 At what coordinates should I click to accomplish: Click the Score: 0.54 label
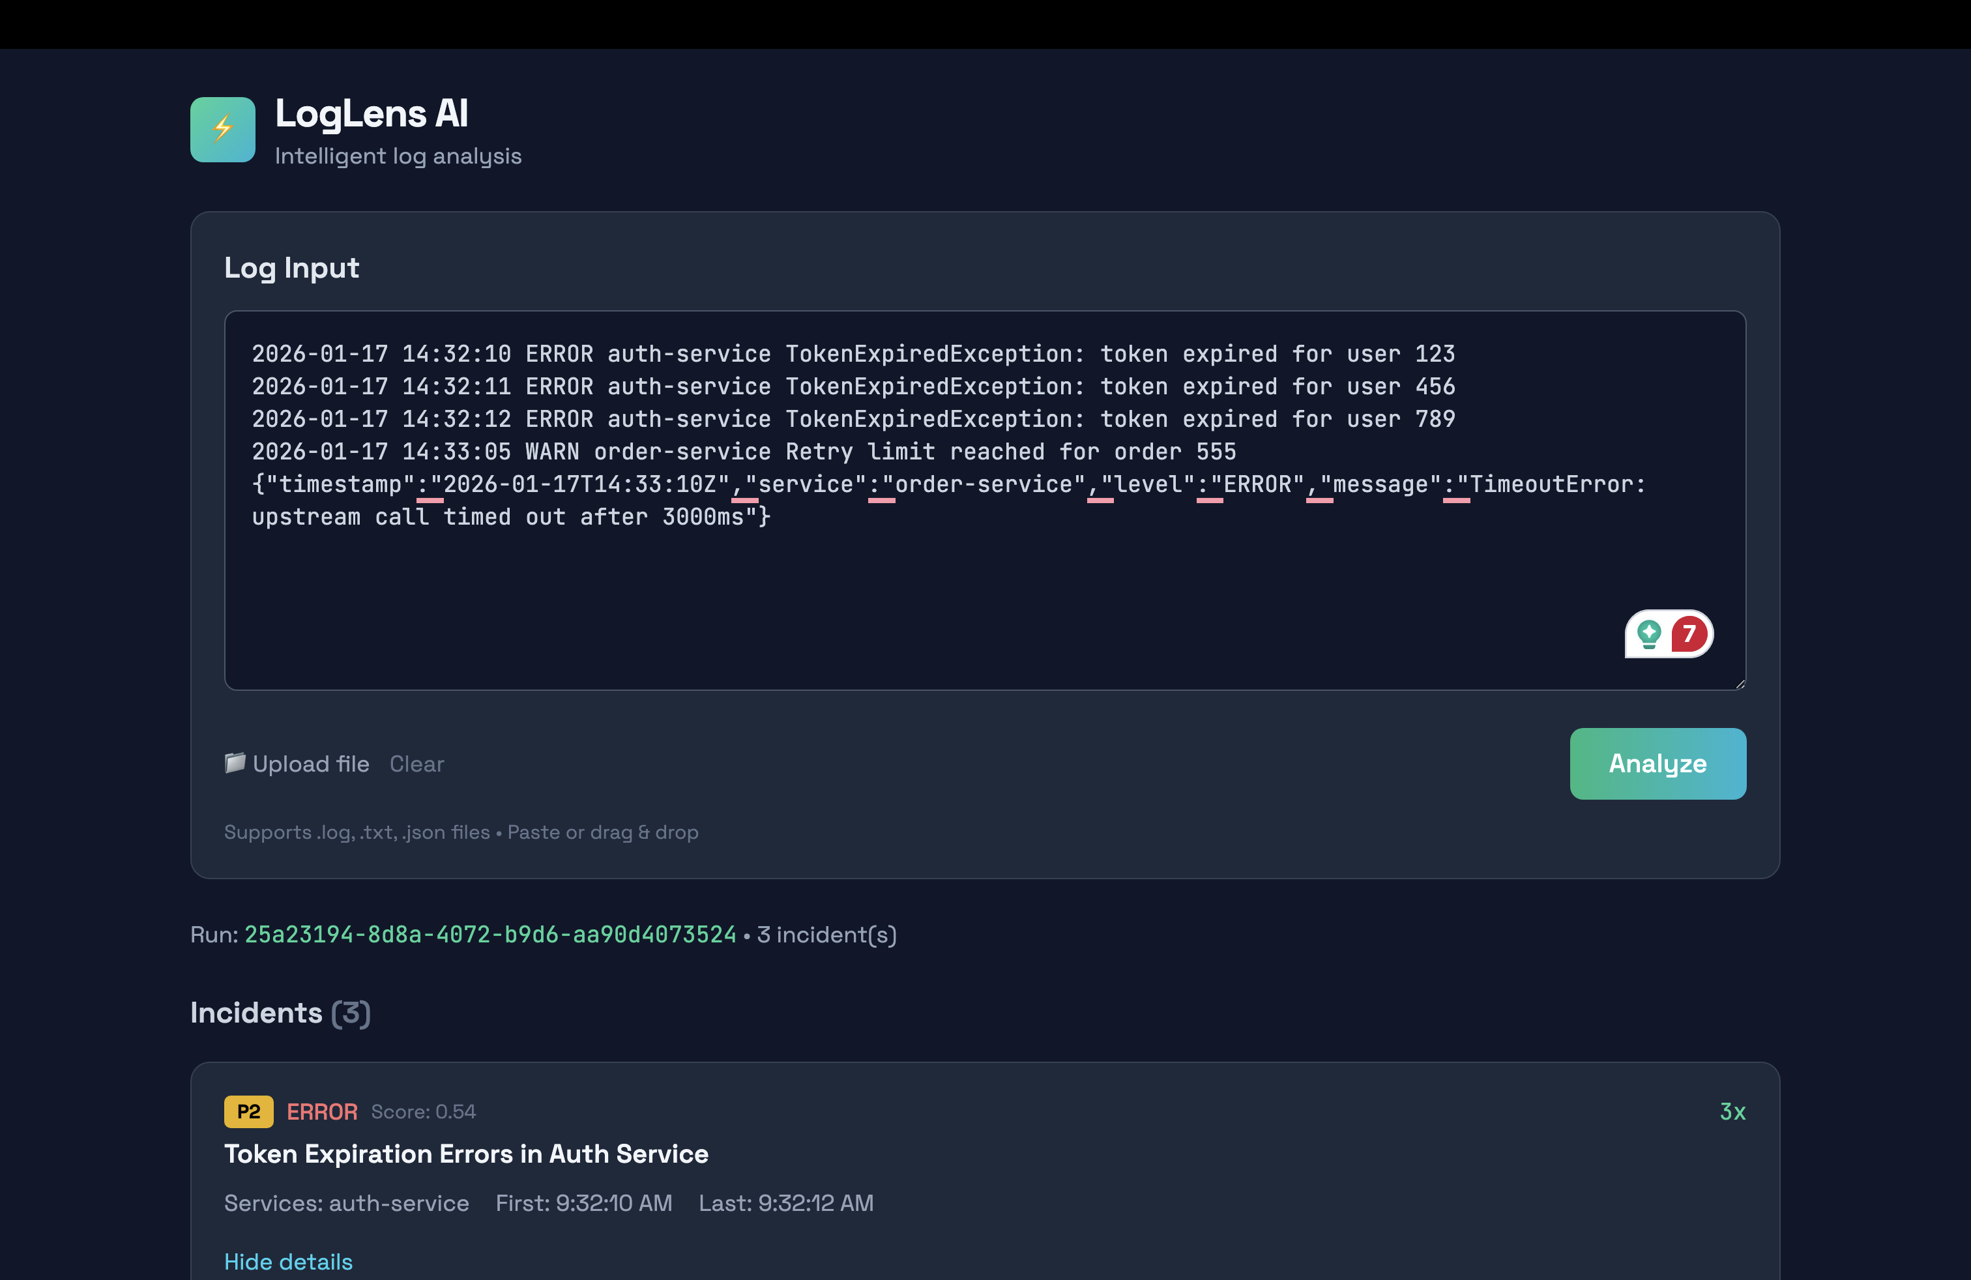(x=423, y=1111)
